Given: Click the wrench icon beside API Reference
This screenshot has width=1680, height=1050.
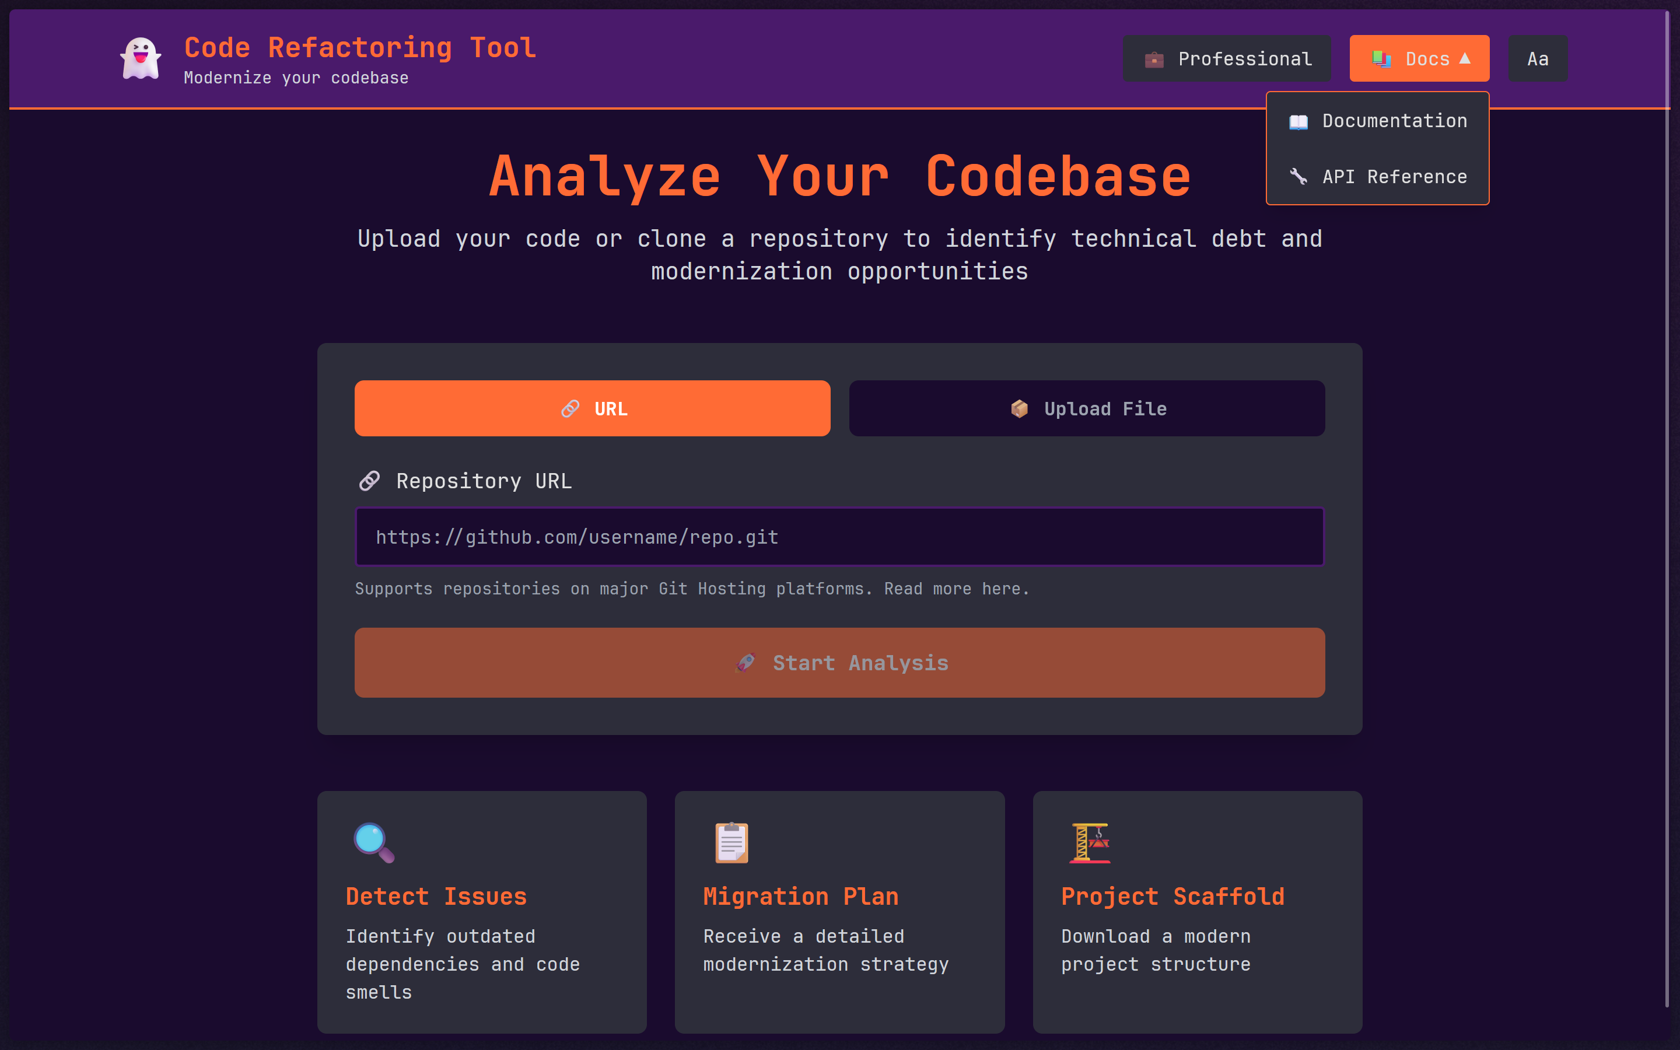Looking at the screenshot, I should click(1298, 177).
